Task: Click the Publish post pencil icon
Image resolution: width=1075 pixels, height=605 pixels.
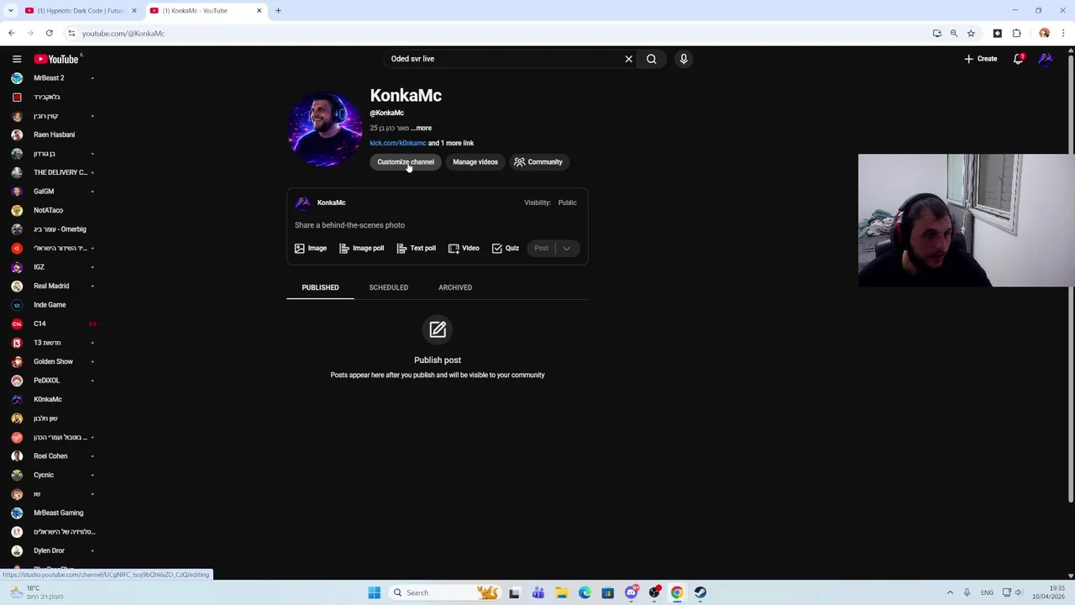Action: pos(438,330)
